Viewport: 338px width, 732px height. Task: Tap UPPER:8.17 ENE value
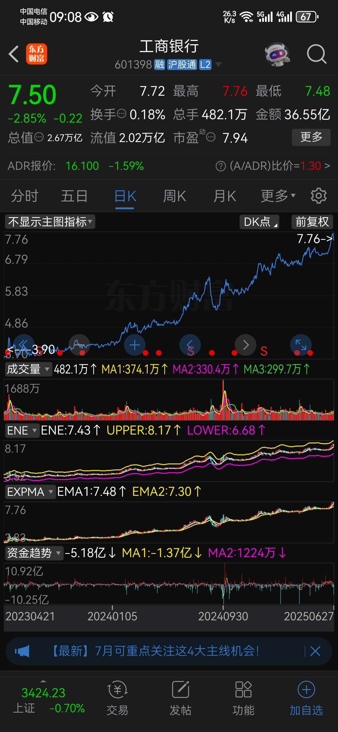click(144, 430)
